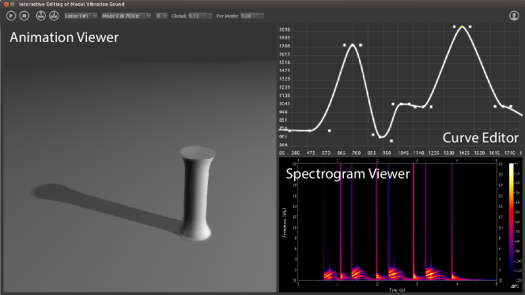Open the user profile icon

coord(514,16)
